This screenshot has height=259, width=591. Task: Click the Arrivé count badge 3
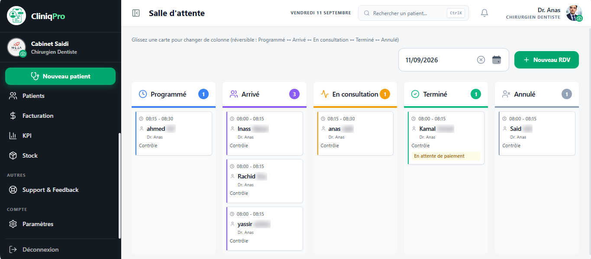click(x=294, y=94)
